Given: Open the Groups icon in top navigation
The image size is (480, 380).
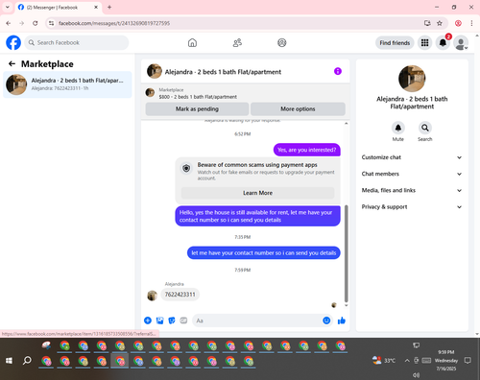Looking at the screenshot, I should tap(282, 42).
